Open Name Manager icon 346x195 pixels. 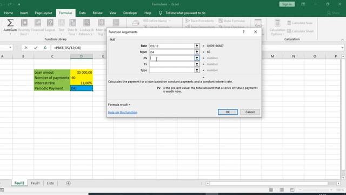135,23
